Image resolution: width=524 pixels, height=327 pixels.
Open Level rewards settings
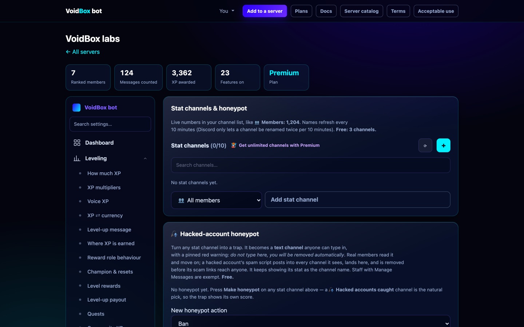click(104, 286)
